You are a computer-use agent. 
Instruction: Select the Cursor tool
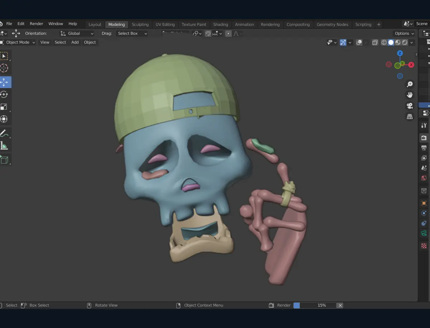coord(4,68)
